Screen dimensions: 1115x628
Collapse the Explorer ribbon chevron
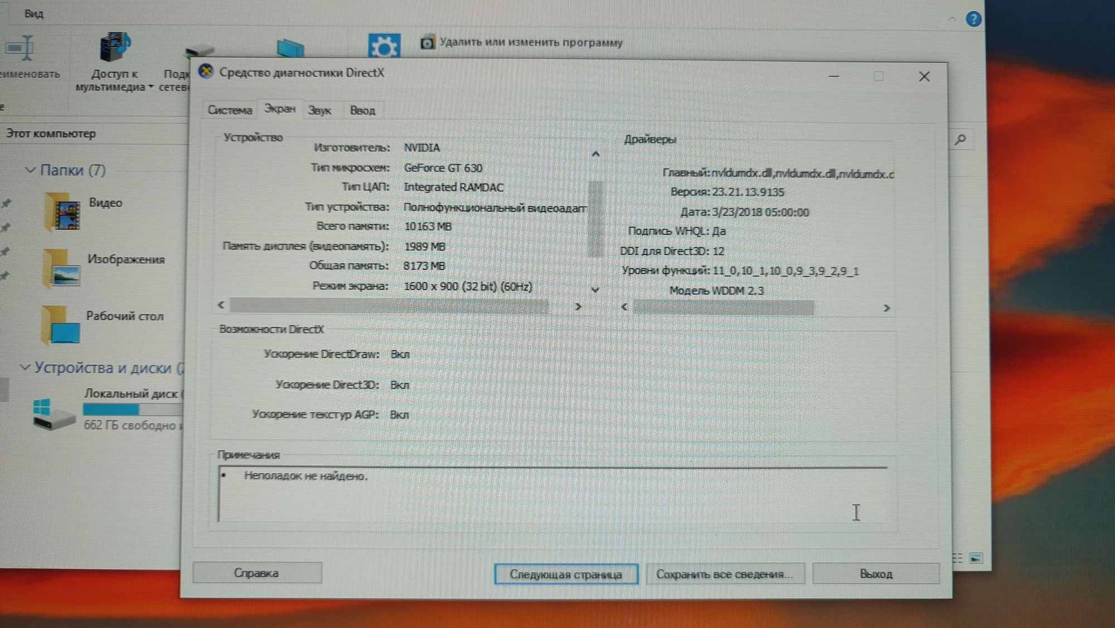(952, 19)
